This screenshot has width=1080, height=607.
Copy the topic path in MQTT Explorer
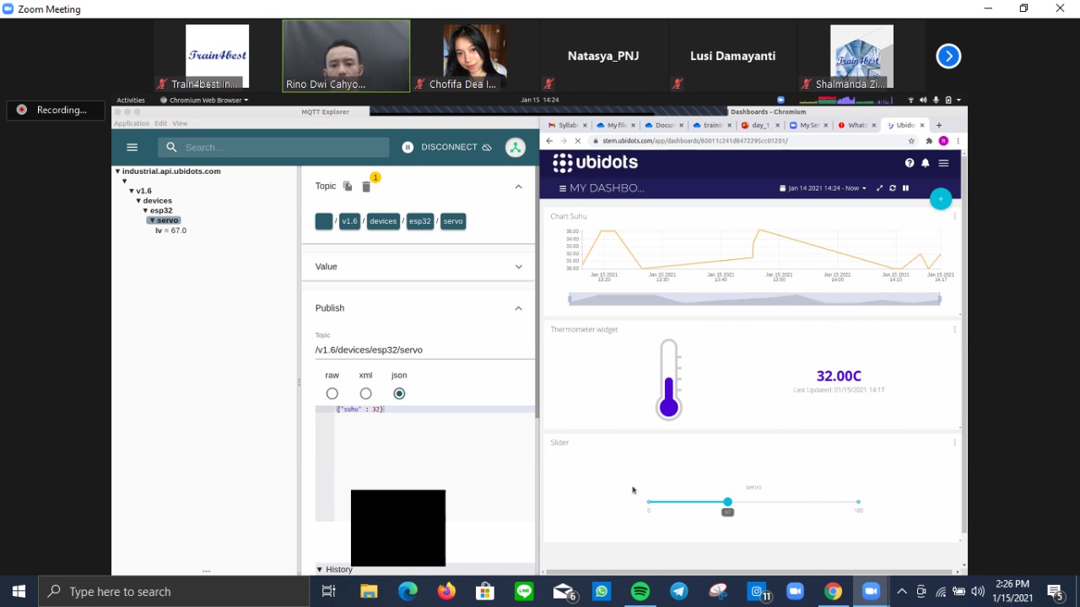click(x=348, y=187)
